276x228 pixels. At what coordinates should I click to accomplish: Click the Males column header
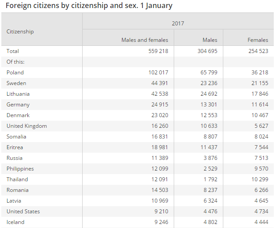209,40
